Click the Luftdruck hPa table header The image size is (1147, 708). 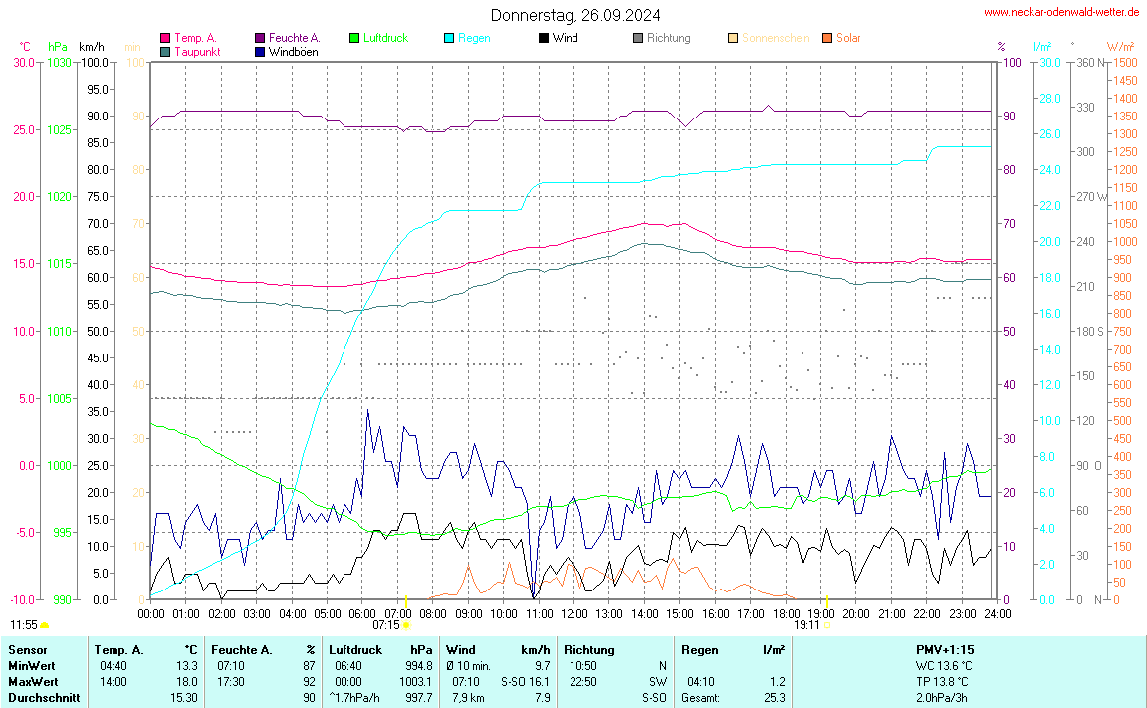(380, 650)
